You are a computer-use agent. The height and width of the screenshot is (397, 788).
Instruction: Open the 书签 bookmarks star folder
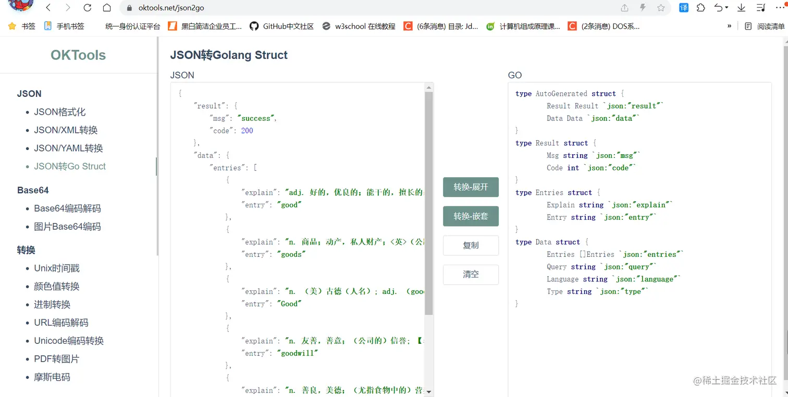22,26
